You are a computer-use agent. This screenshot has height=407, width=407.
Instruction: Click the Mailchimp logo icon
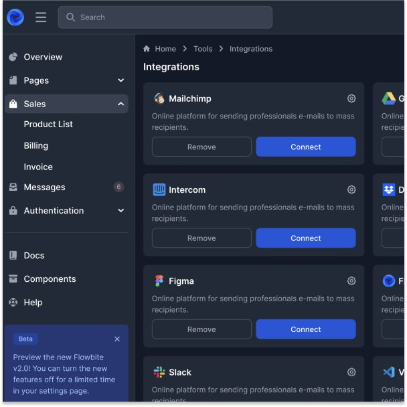pos(159,98)
